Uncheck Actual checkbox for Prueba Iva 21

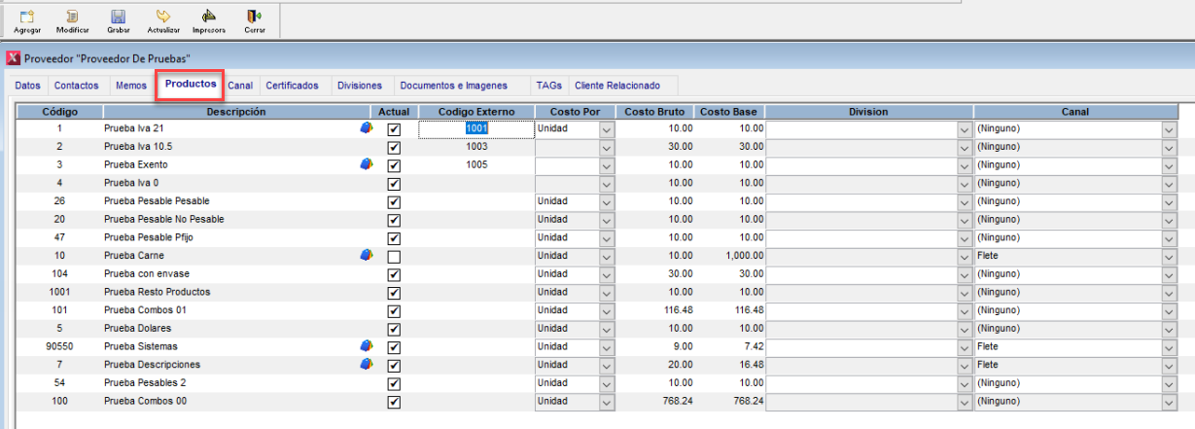pyautogui.click(x=394, y=129)
